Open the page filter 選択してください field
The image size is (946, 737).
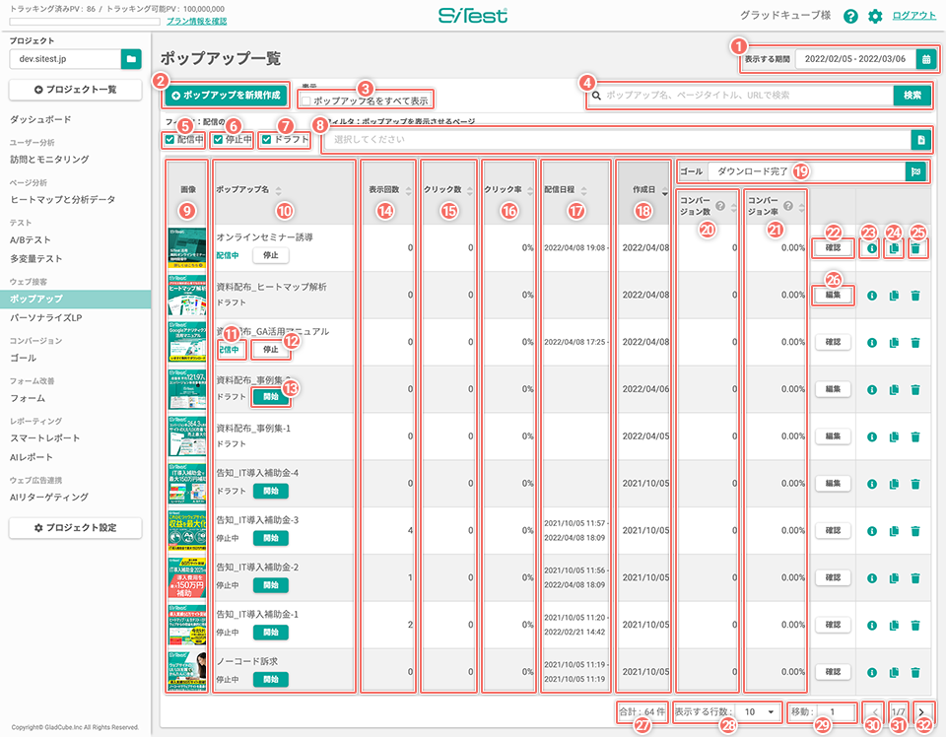(x=618, y=140)
